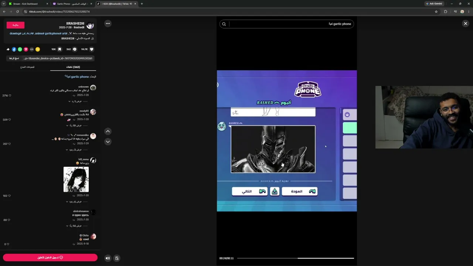Share the video to Facebook
Viewport: 473px width, 266px height.
click(x=14, y=49)
